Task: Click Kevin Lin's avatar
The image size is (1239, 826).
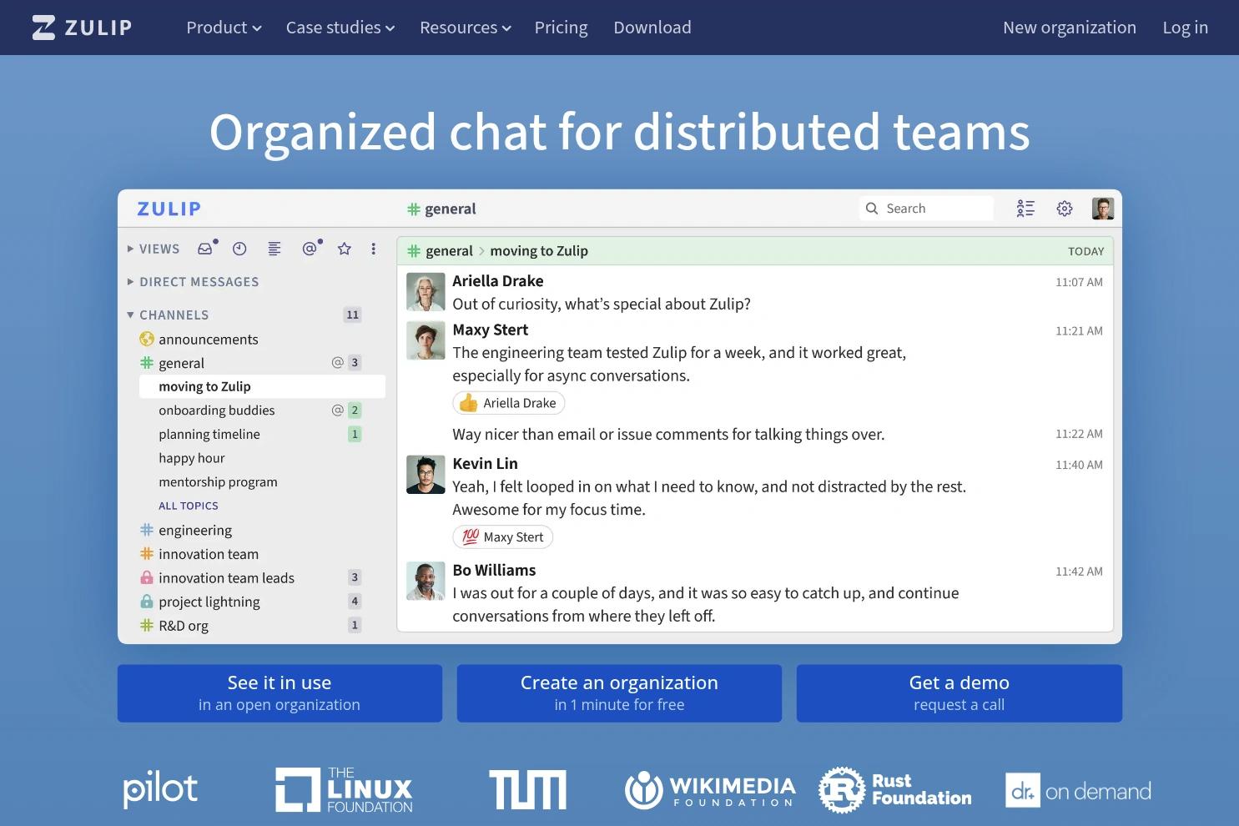Action: pyautogui.click(x=426, y=474)
